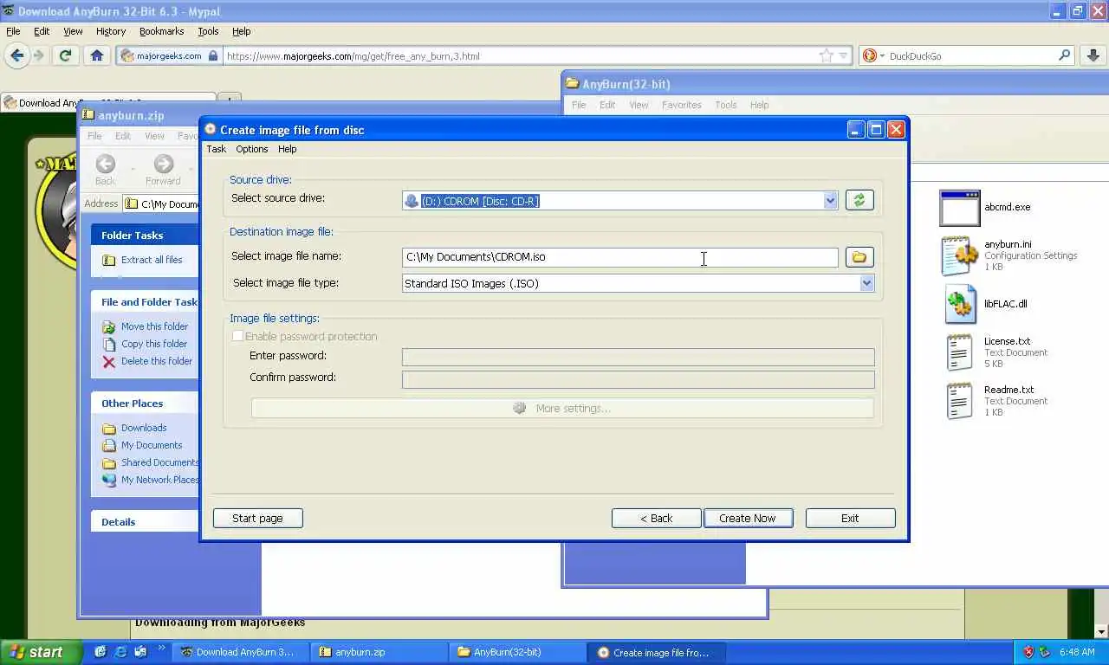This screenshot has width=1109, height=665.
Task: Open browser downloads arrow icon
Action: point(1093,55)
